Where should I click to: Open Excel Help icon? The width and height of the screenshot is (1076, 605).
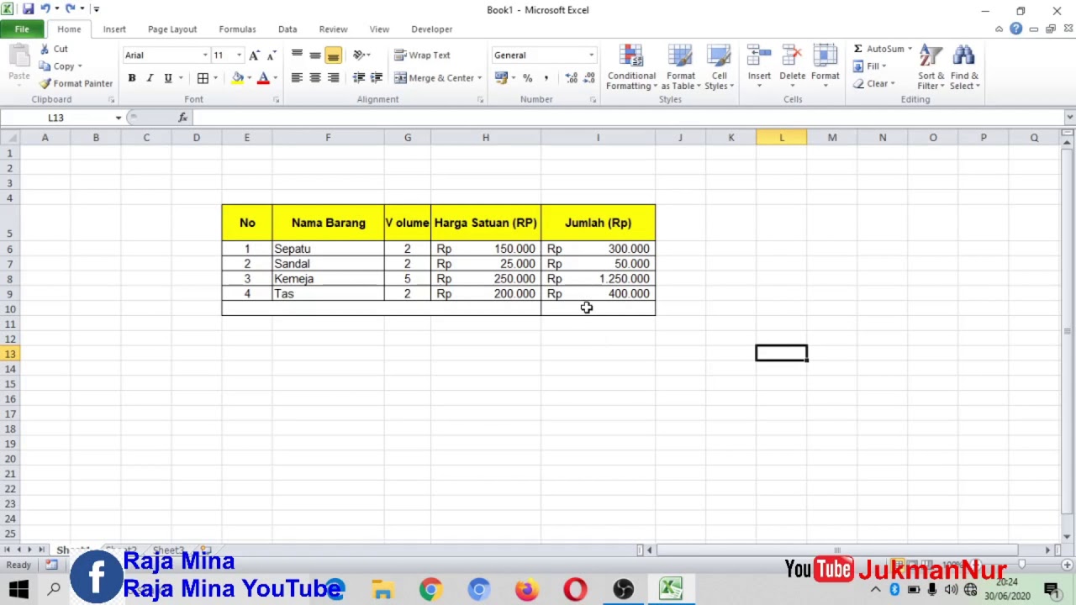(x=1015, y=29)
